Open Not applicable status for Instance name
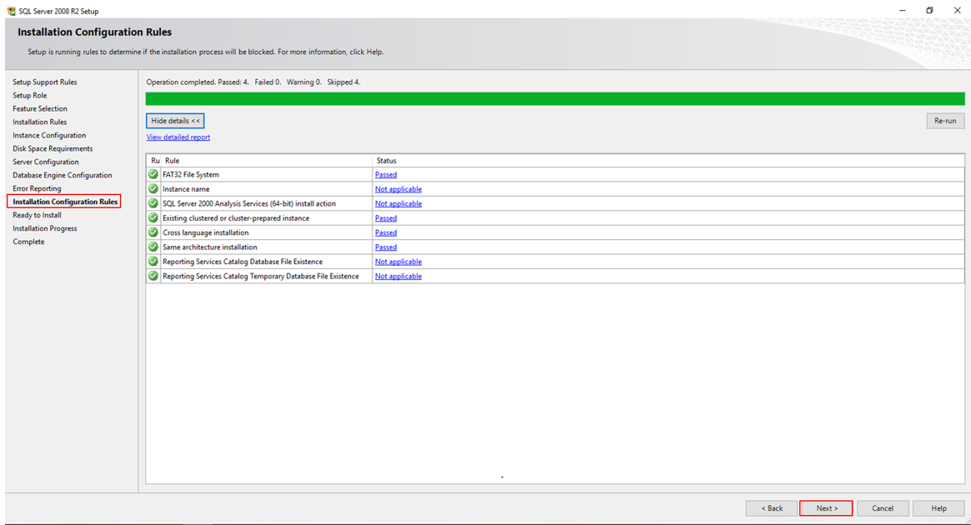Viewport: 971px width, 525px height. coord(398,189)
